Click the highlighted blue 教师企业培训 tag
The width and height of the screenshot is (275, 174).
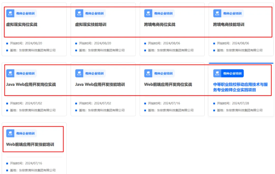pos(232,73)
